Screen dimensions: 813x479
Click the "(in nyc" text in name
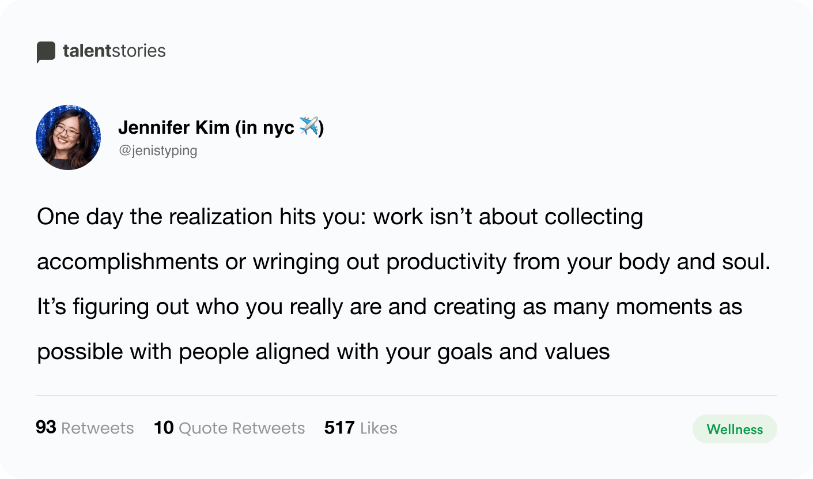(x=264, y=128)
